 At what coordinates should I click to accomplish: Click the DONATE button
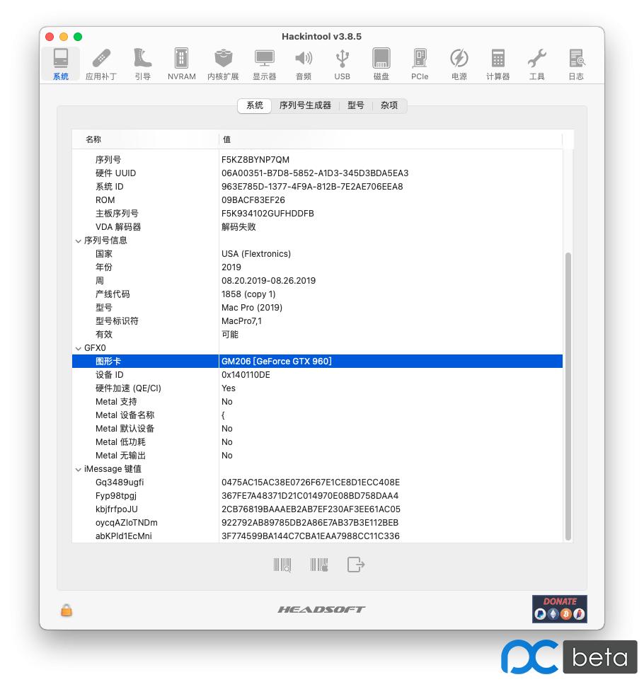tap(559, 608)
